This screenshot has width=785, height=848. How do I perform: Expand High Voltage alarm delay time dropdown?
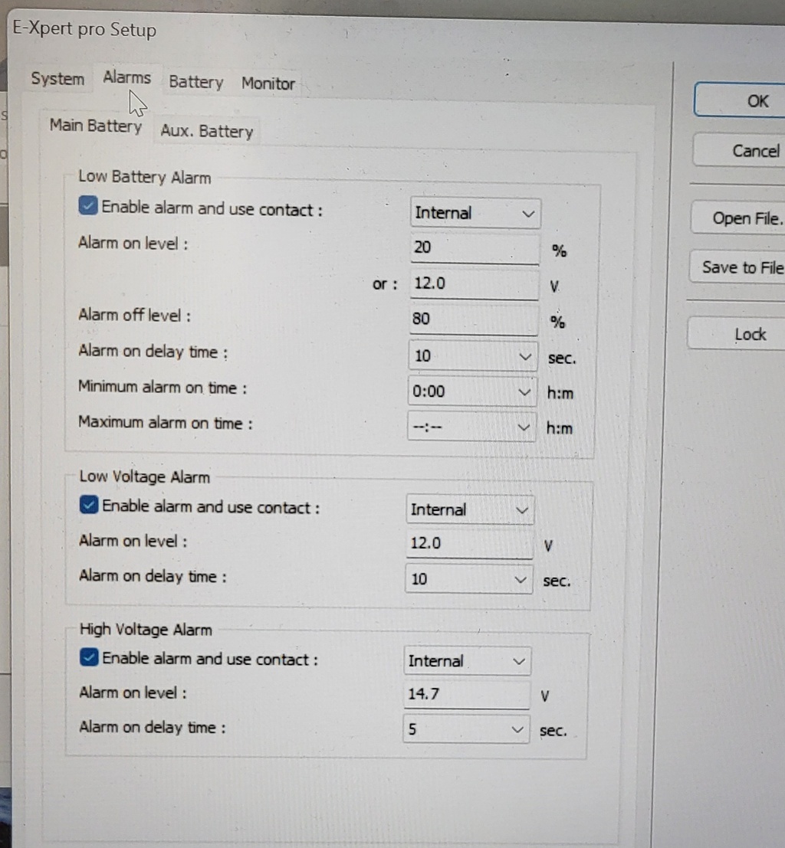click(x=466, y=728)
